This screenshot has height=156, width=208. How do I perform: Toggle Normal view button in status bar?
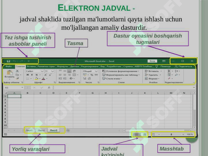point(136,135)
